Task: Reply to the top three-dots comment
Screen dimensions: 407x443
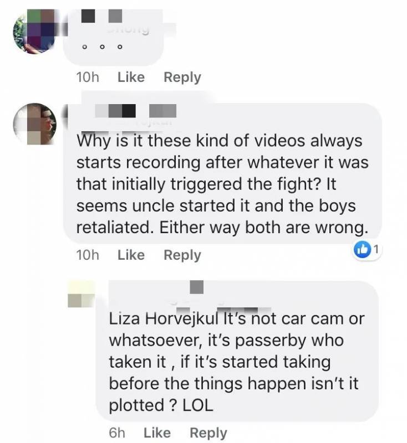Action: click(182, 78)
